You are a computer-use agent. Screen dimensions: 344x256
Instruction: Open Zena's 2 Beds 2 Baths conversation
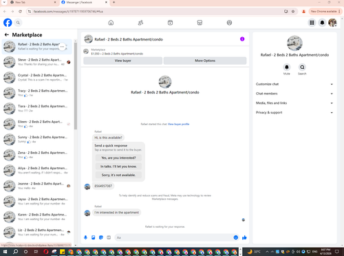(37, 155)
